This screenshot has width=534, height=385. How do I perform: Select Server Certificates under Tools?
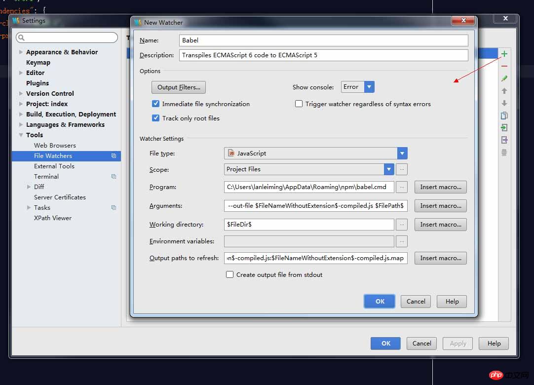60,197
